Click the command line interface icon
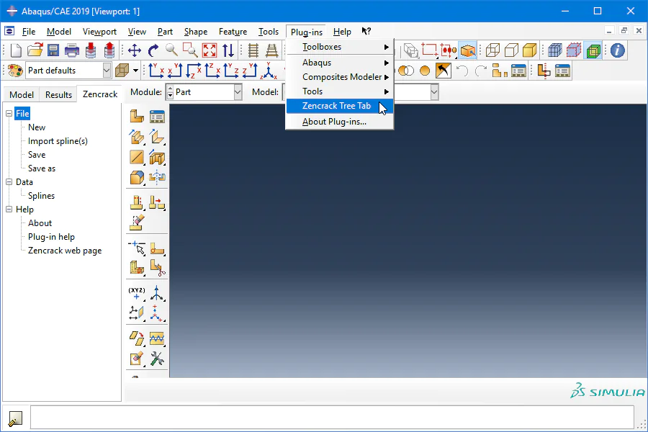The width and height of the screenshot is (648, 432). coord(15,418)
